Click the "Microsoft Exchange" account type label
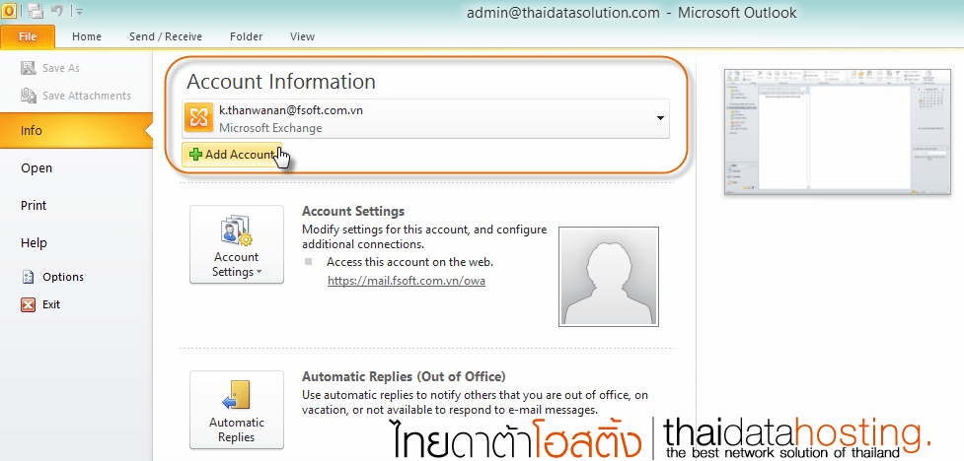Image resolution: width=964 pixels, height=461 pixels. click(x=270, y=128)
